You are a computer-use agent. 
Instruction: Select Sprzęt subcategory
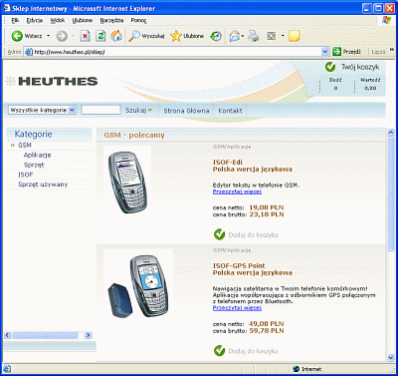pos(34,165)
